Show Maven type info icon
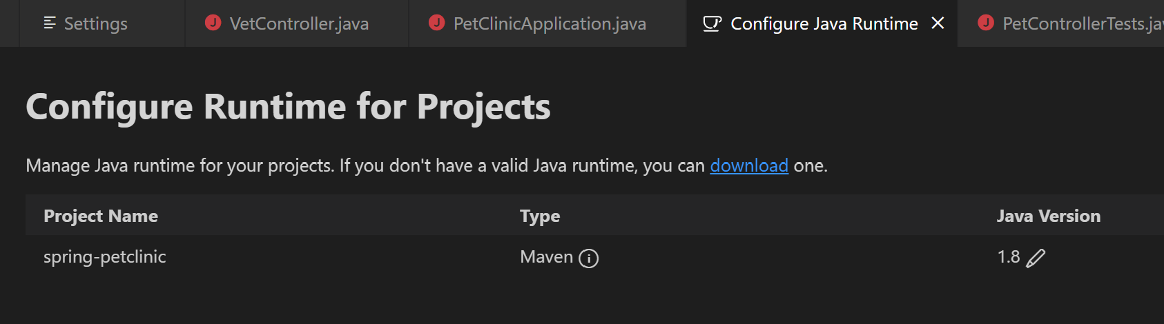The height and width of the screenshot is (324, 1164). tap(588, 259)
